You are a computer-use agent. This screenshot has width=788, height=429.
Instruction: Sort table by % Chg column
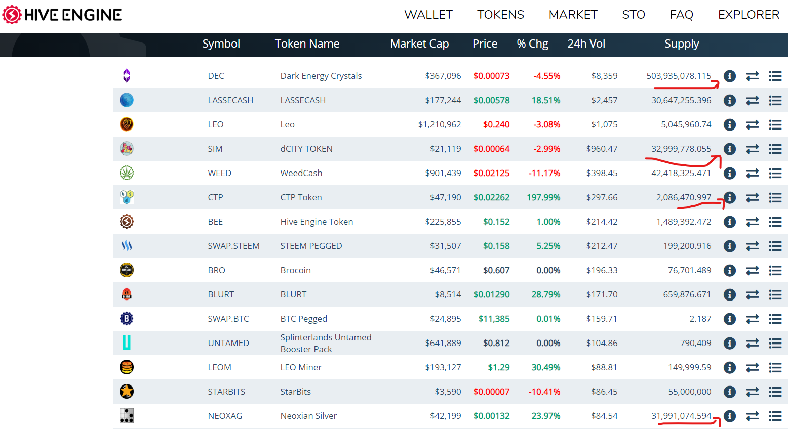tap(533, 44)
